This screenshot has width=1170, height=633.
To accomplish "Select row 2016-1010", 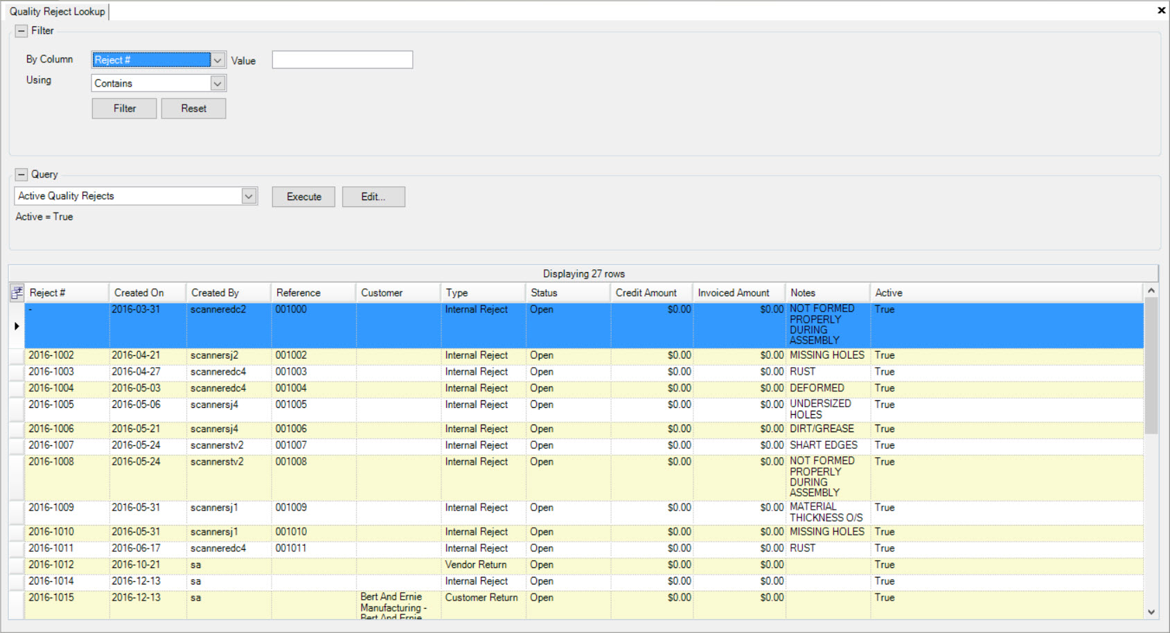I will [x=583, y=533].
